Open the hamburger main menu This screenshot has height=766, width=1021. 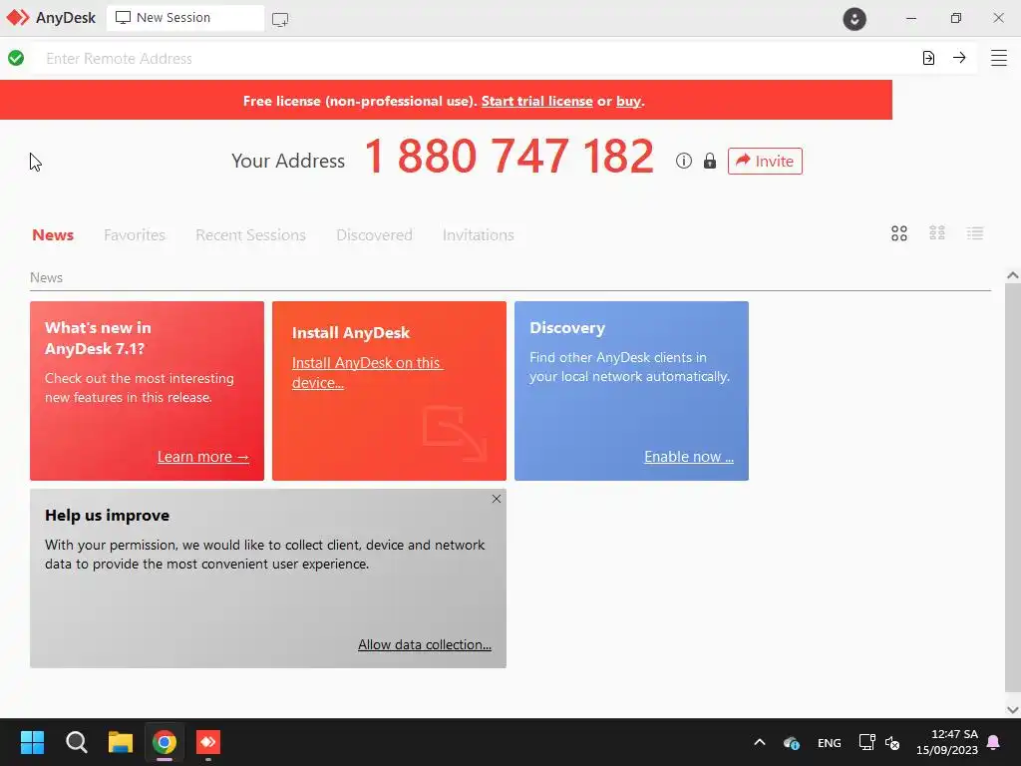[x=999, y=58]
